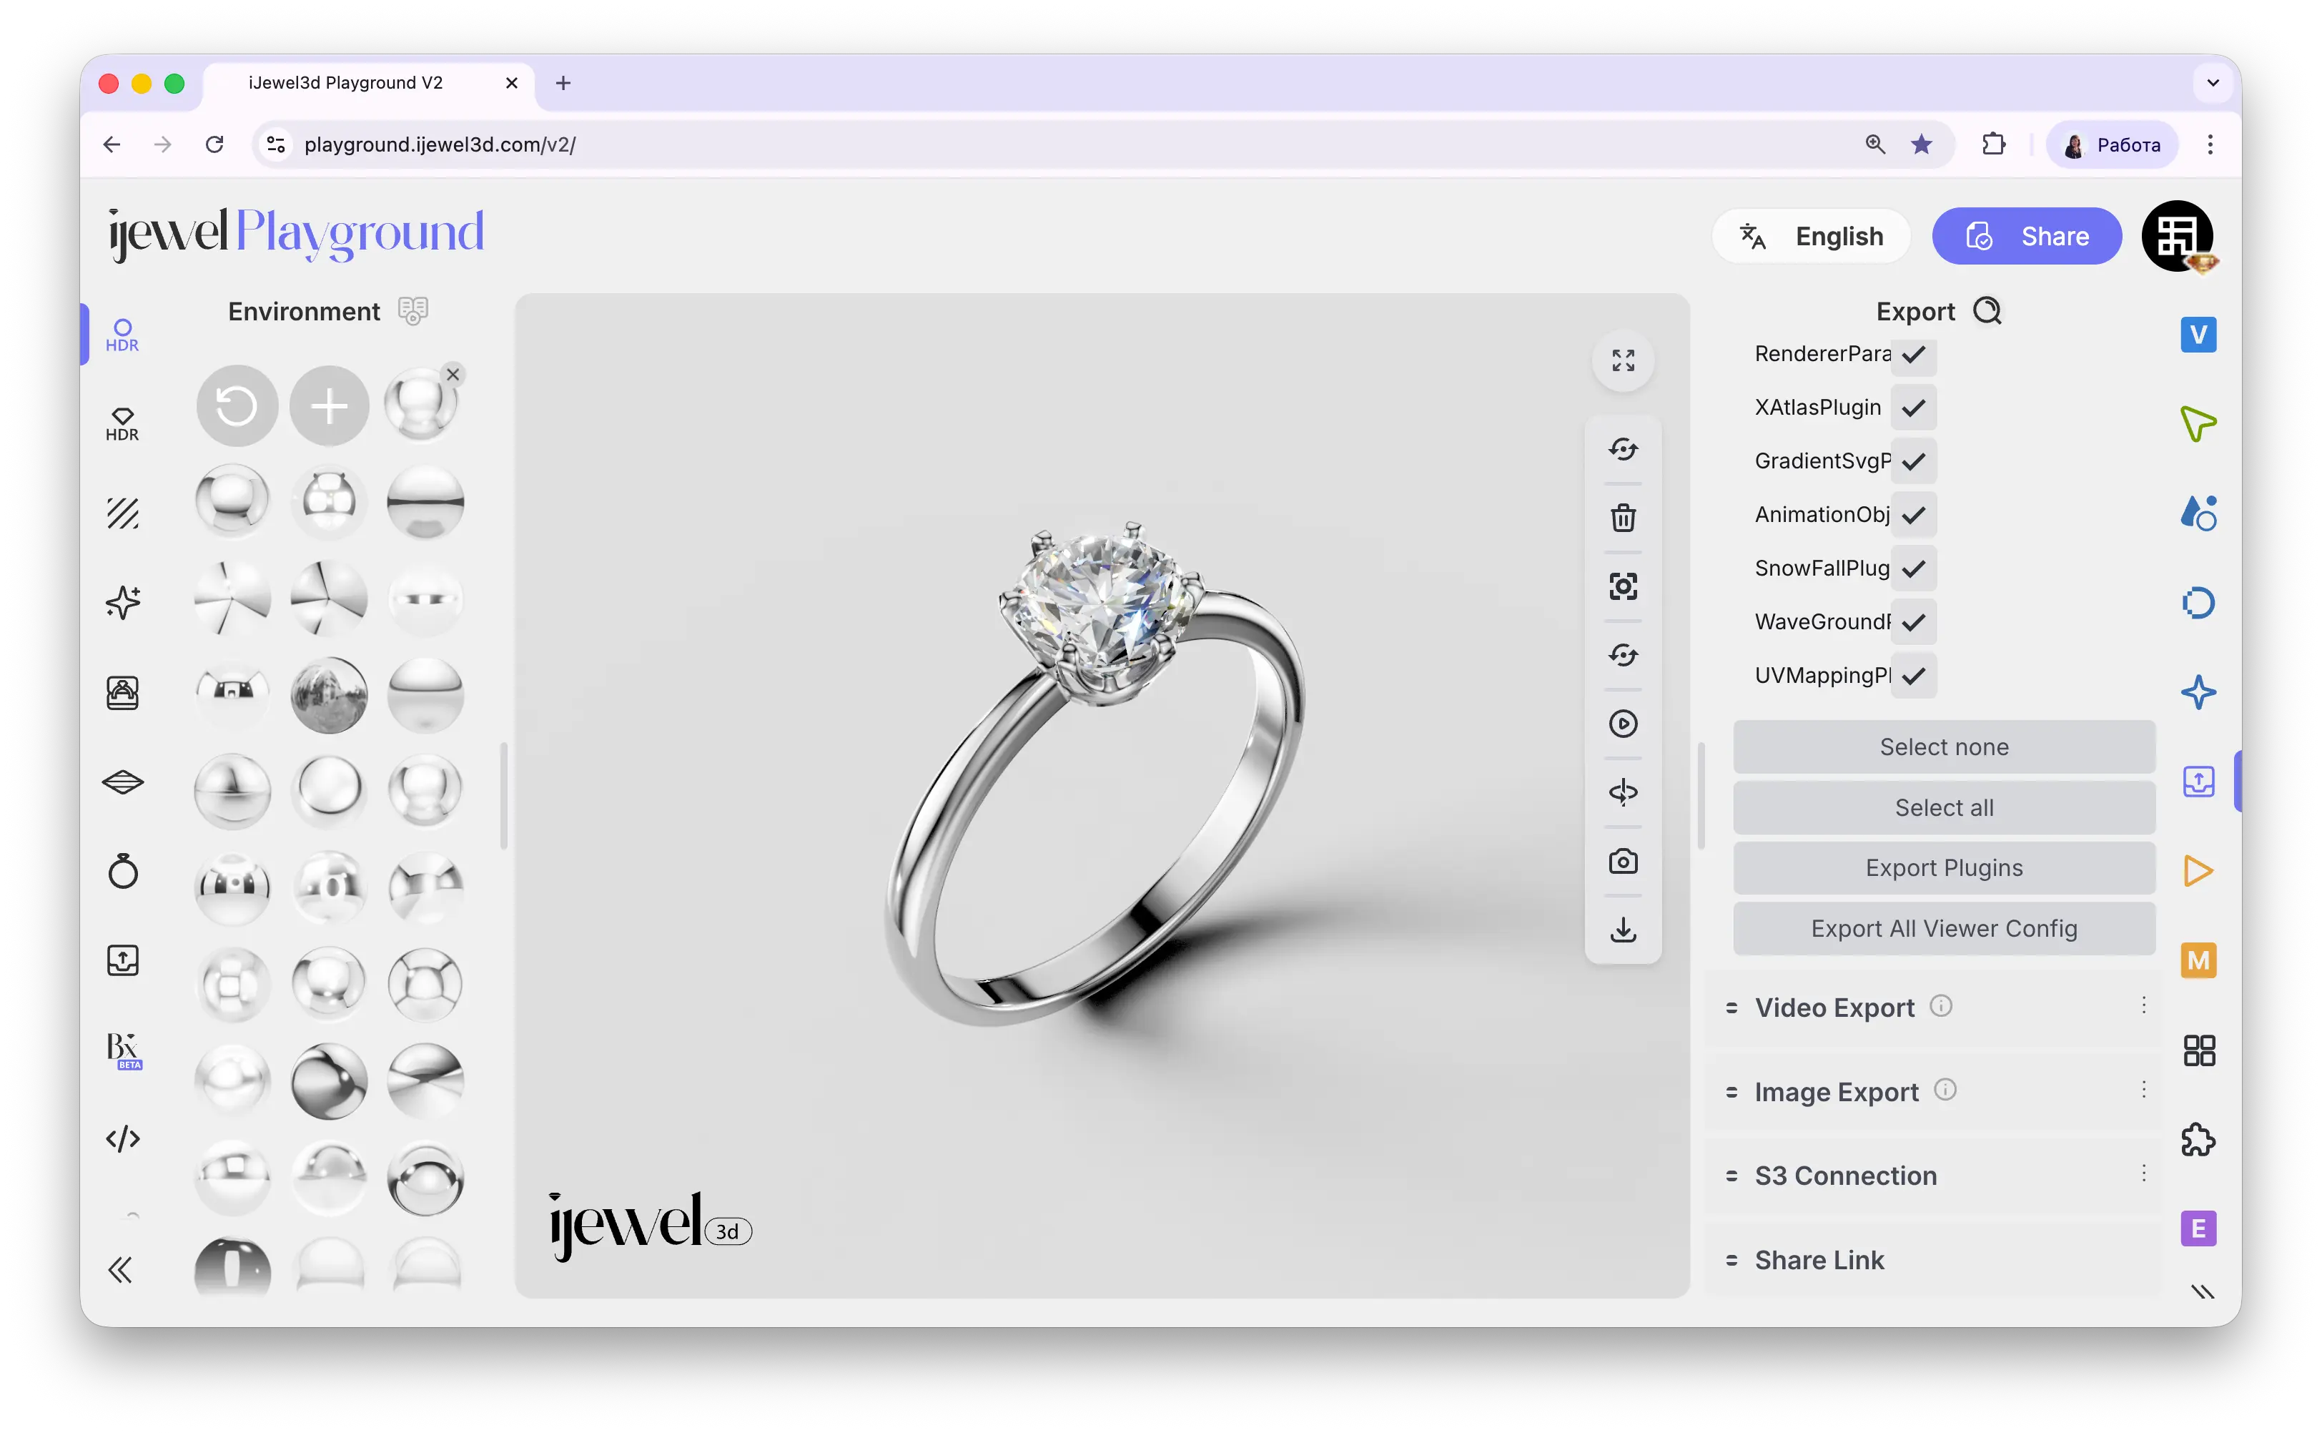Click Export All Viewer Config button
Image resolution: width=2322 pixels, height=1433 pixels.
click(x=1944, y=929)
